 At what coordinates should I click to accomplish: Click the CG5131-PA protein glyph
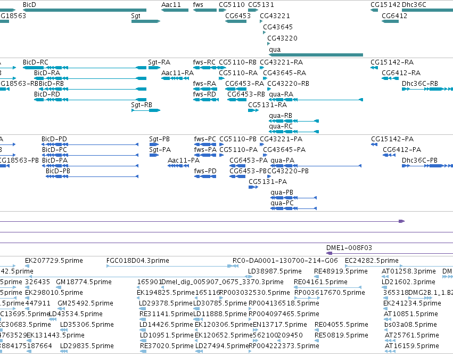pos(253,187)
